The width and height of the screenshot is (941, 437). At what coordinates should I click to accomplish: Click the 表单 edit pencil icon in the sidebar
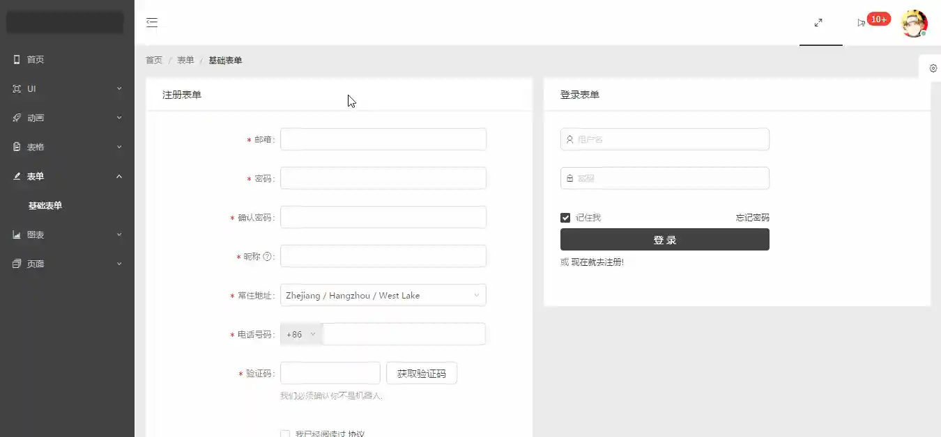click(17, 177)
